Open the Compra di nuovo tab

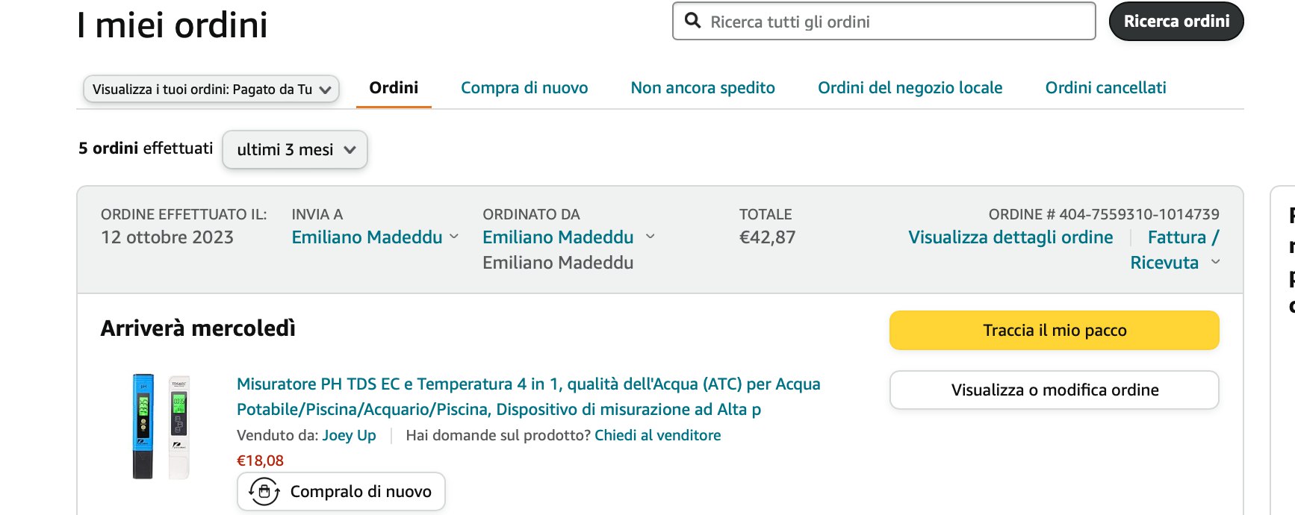pos(524,88)
